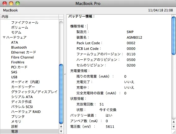Click the 5611 voltage value
176x134 pixels.
(x=110, y=127)
